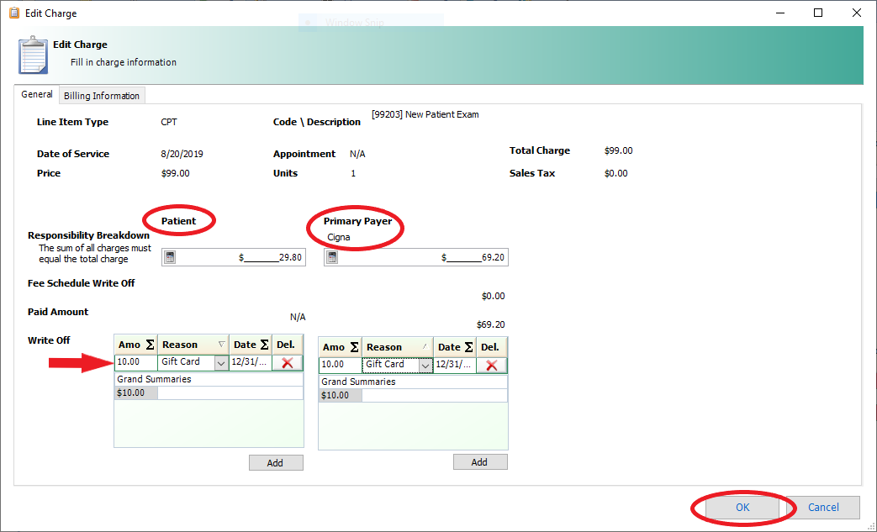This screenshot has height=532, width=877.
Task: Click the Date of Service value 8/20/2019
Action: tap(182, 154)
